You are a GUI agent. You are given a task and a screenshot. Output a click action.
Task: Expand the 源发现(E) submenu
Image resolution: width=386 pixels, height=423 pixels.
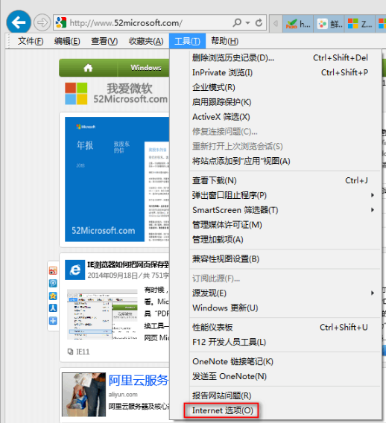(x=275, y=293)
